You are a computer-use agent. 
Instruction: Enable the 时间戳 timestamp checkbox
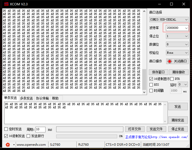click(151, 90)
